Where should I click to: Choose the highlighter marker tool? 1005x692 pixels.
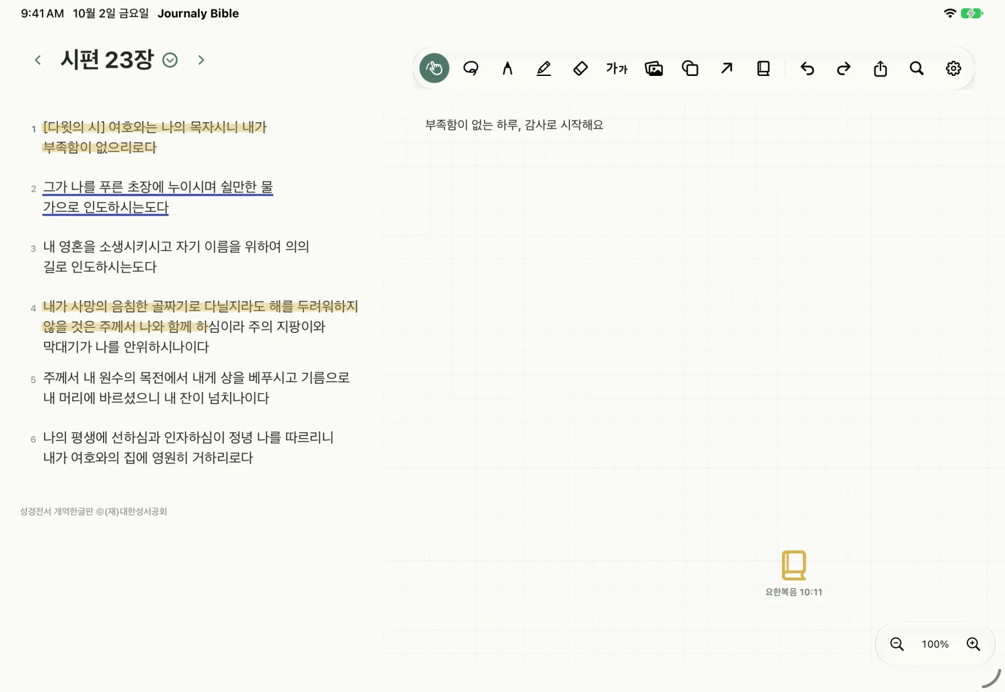click(x=544, y=68)
